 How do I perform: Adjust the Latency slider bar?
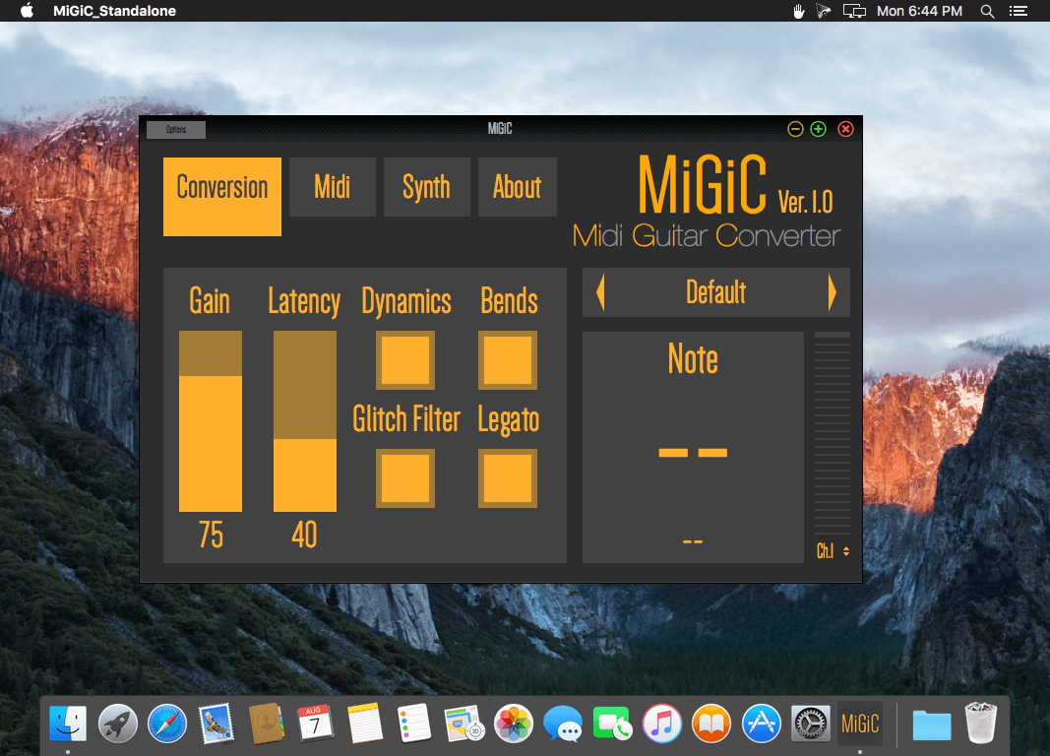click(305, 421)
